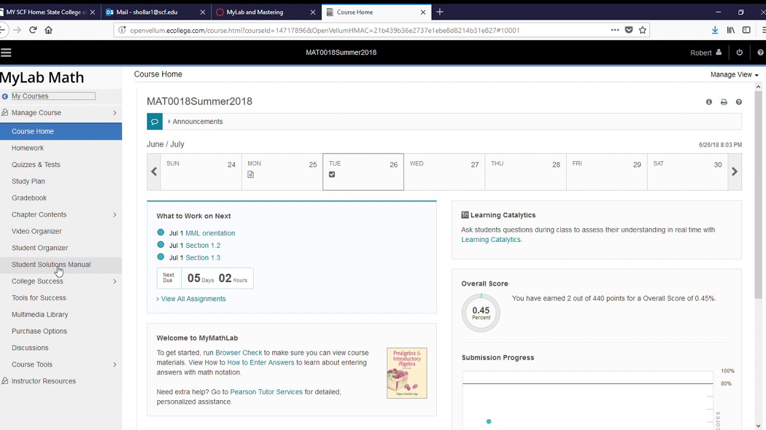This screenshot has height=430, width=766.
Task: Follow the Learning Catalytics link in the description
Action: click(491, 239)
